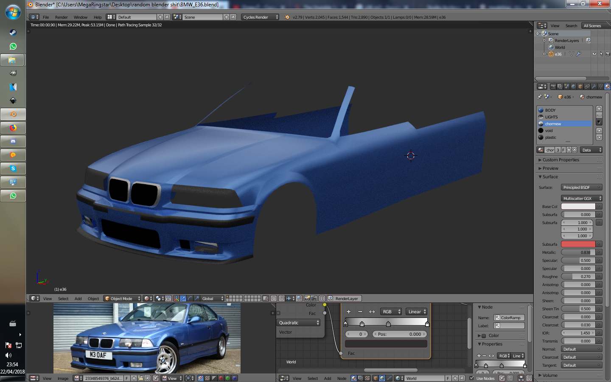The height and width of the screenshot is (382, 611).
Task: Open the Object Mode selector dropdown
Action: (122, 298)
